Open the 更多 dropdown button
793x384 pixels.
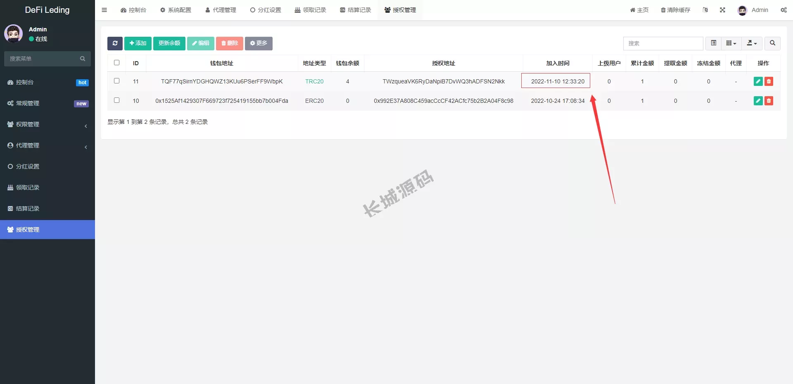pyautogui.click(x=259, y=43)
